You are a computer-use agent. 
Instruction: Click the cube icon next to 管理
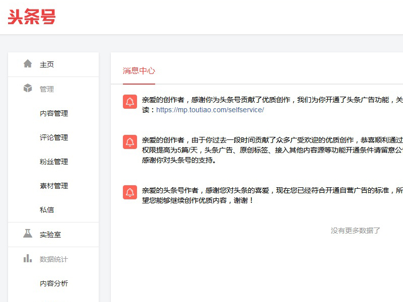(x=28, y=89)
